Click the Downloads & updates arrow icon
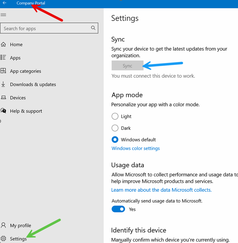This screenshot has height=243, width=238. (x=4, y=84)
